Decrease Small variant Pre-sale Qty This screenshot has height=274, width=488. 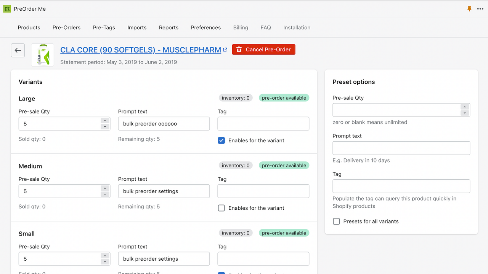coord(105,262)
